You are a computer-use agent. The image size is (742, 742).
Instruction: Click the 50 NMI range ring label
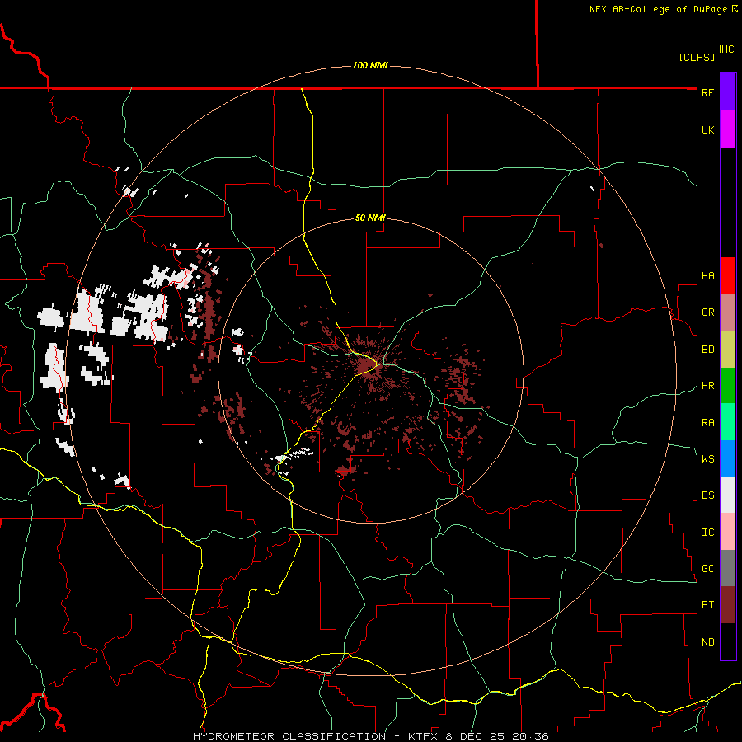point(370,218)
